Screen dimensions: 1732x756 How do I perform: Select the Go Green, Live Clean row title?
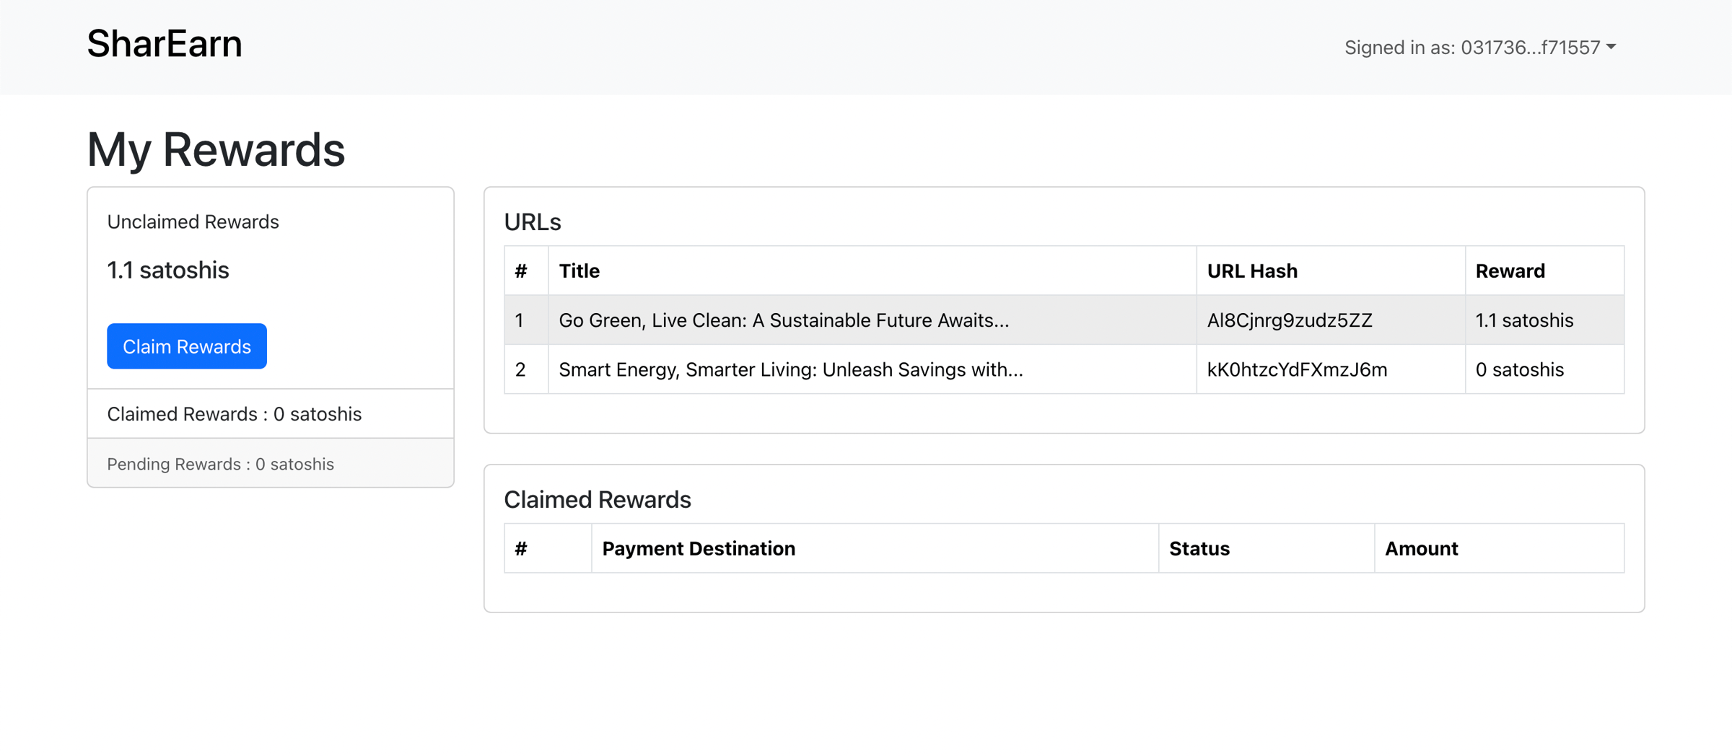(x=784, y=320)
